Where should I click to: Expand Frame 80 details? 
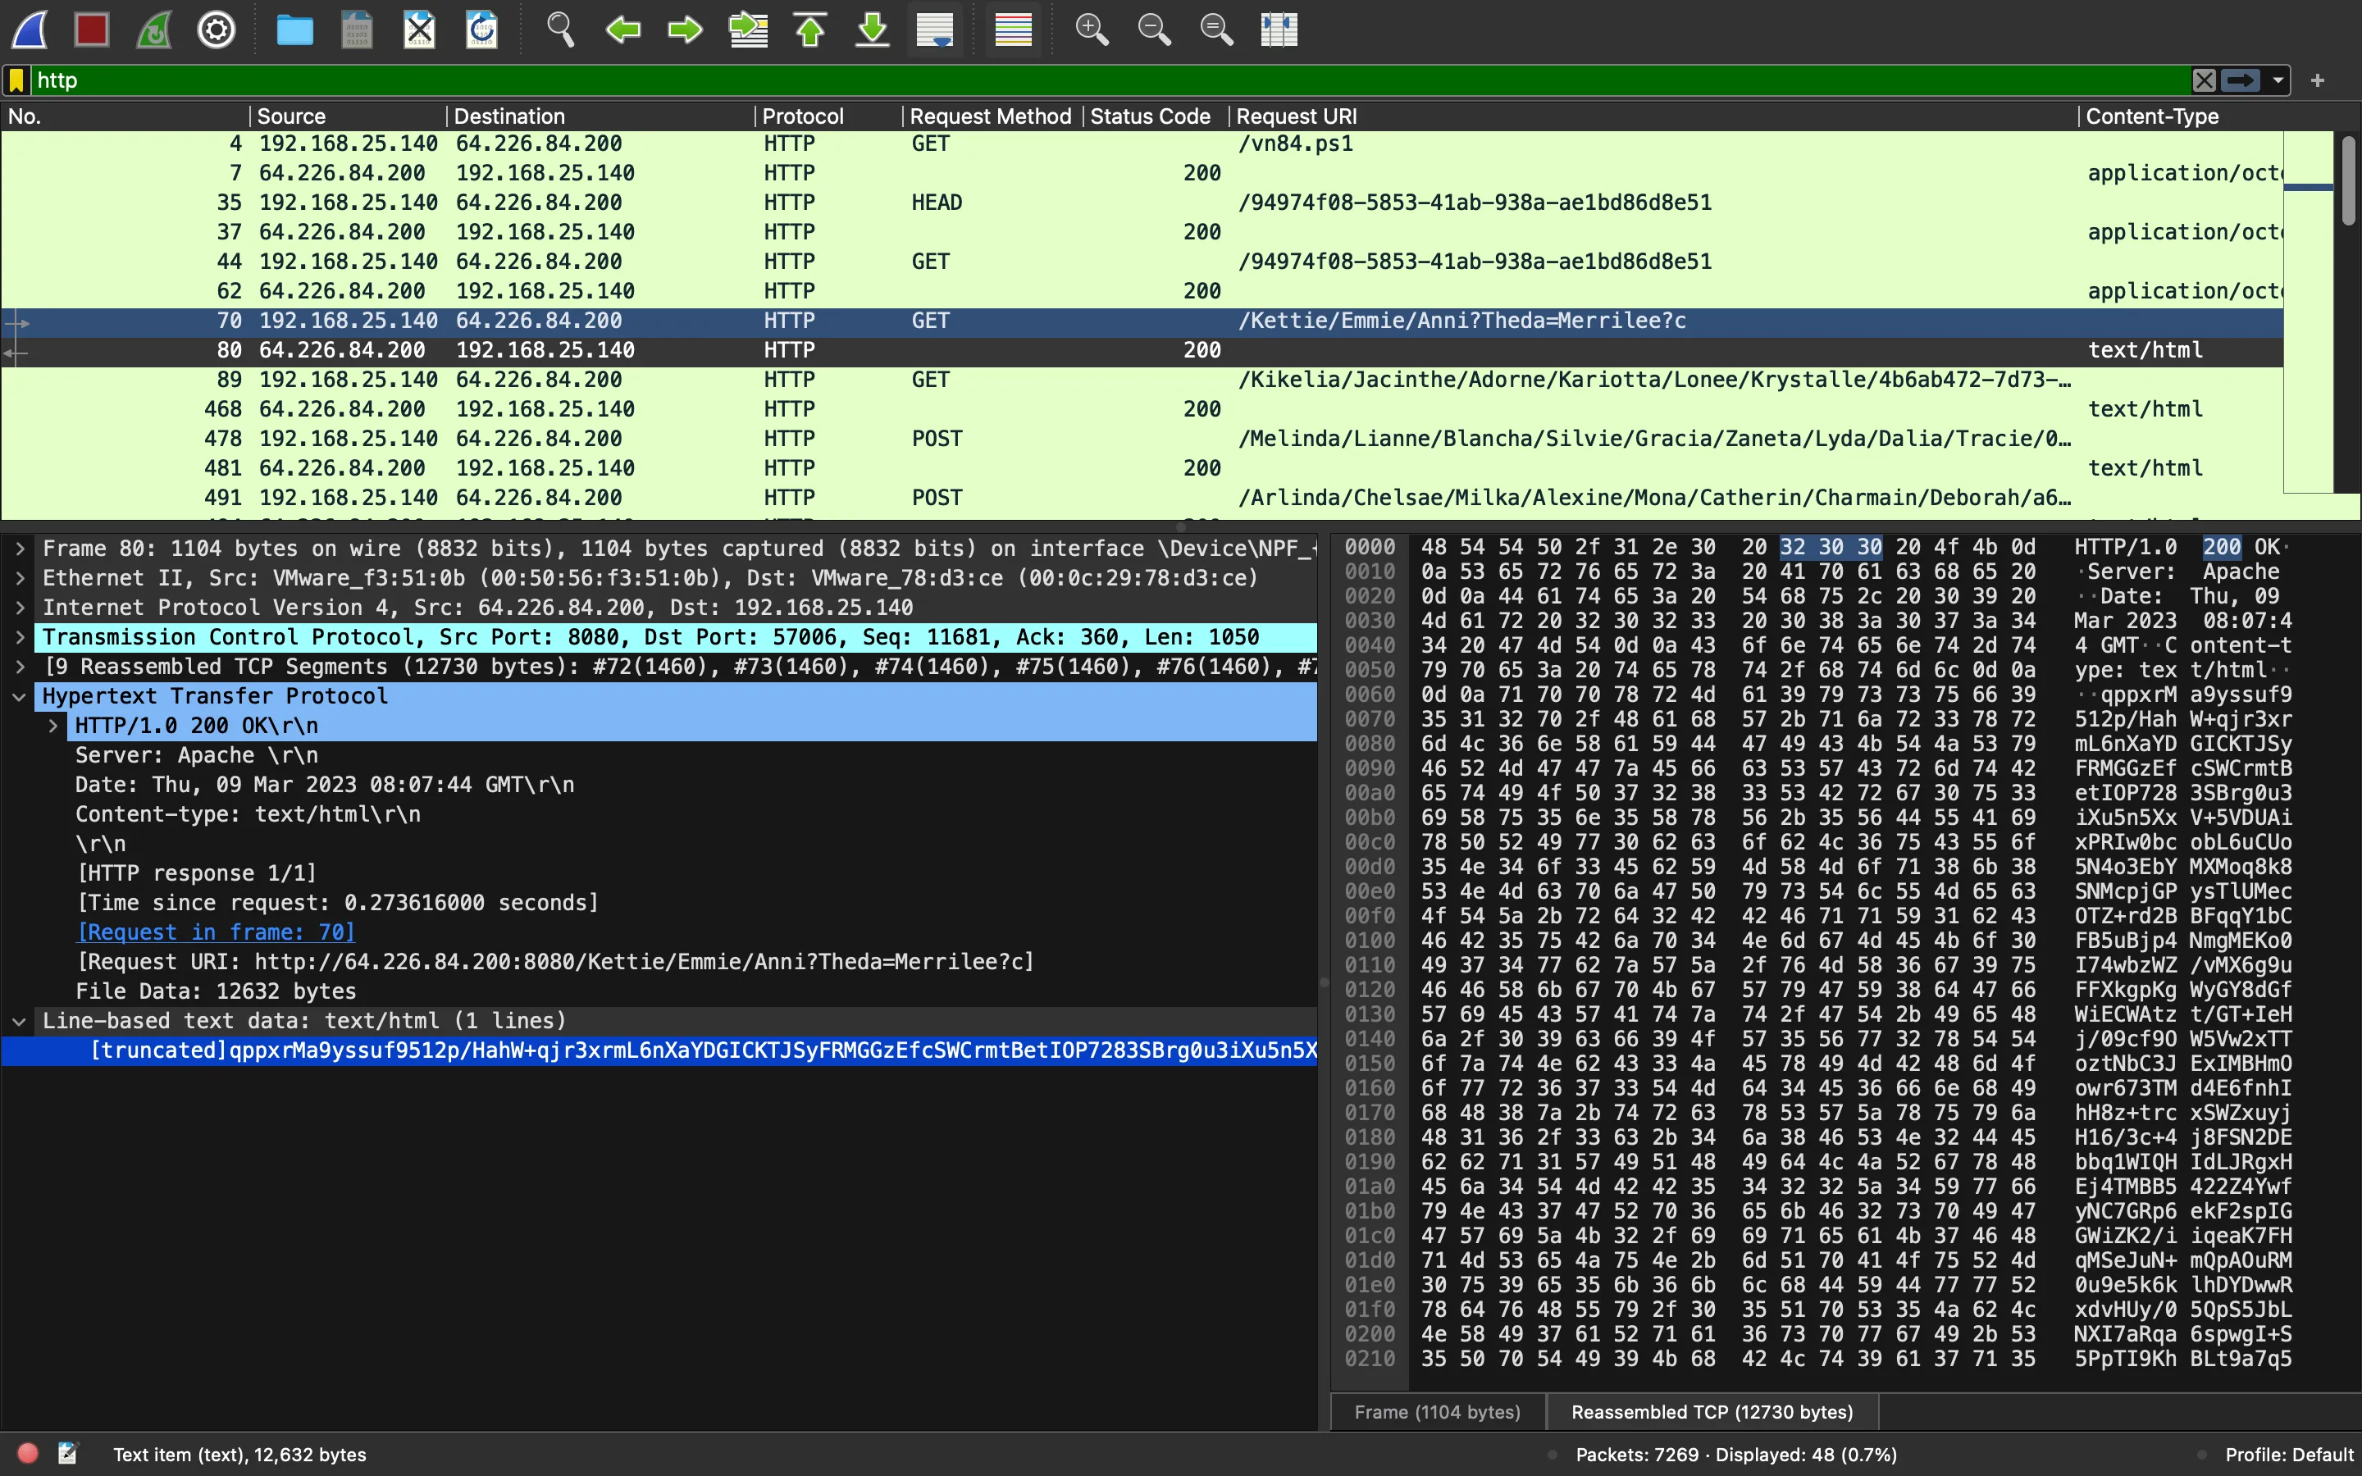click(x=20, y=549)
